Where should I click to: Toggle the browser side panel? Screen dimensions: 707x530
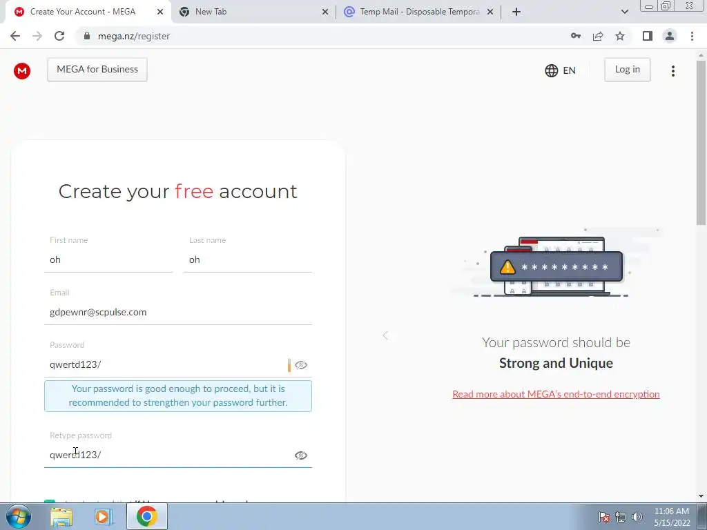(648, 36)
